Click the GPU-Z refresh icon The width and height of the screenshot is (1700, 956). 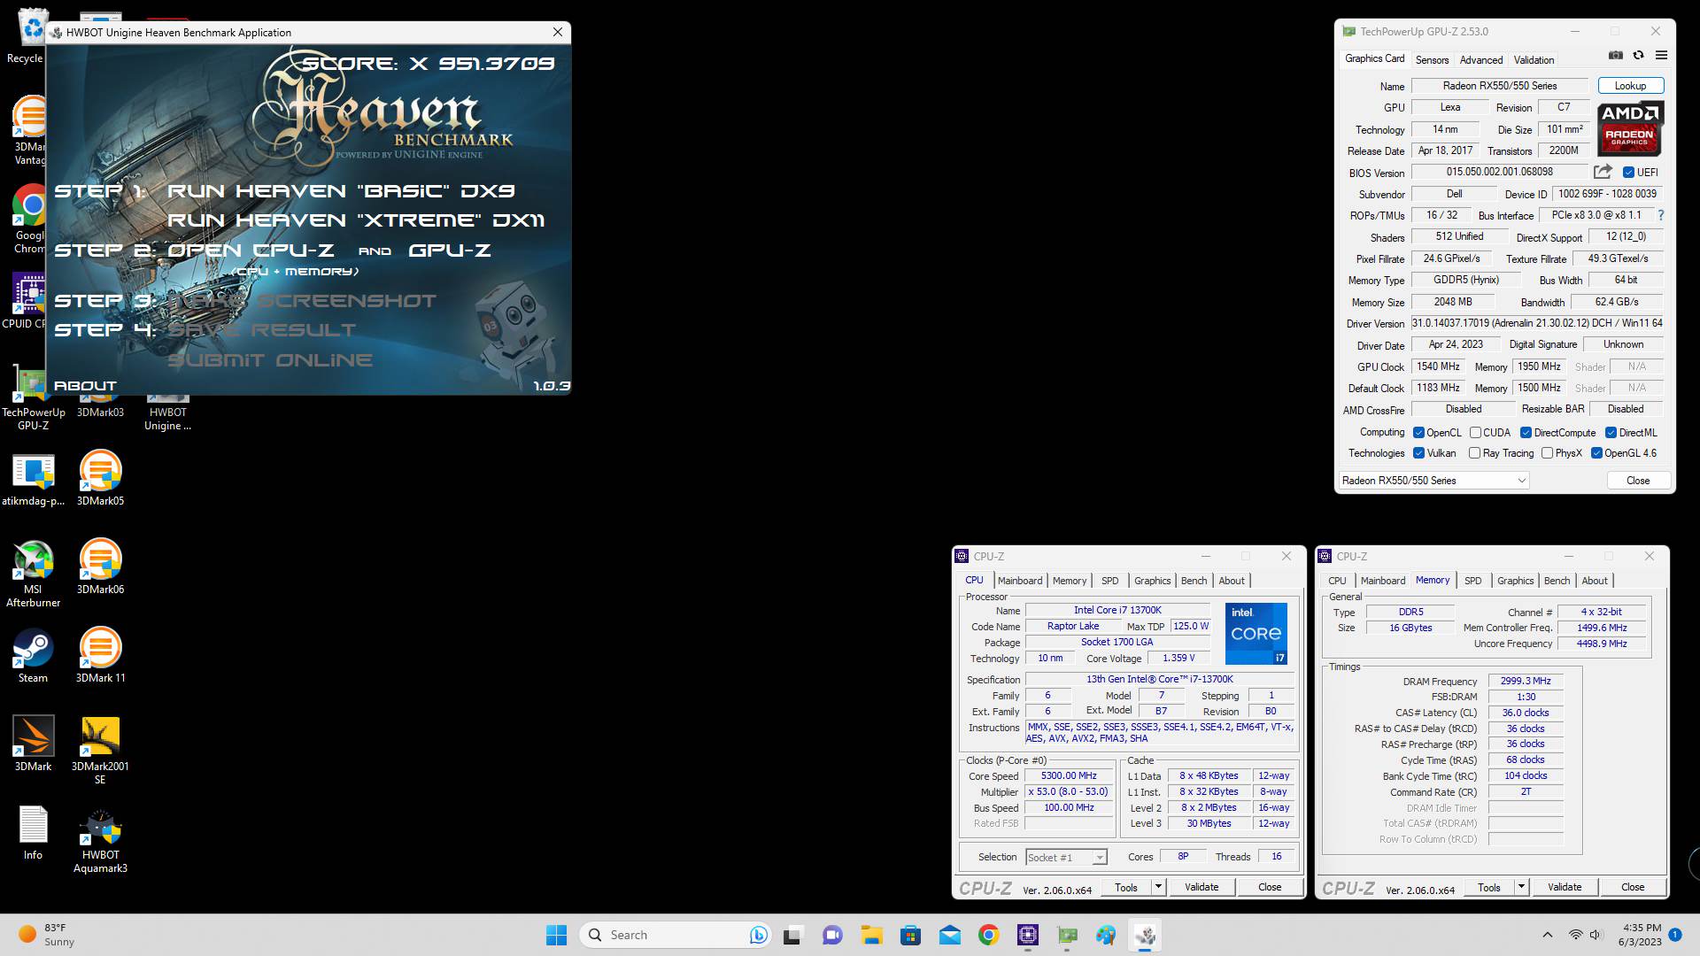1638,55
